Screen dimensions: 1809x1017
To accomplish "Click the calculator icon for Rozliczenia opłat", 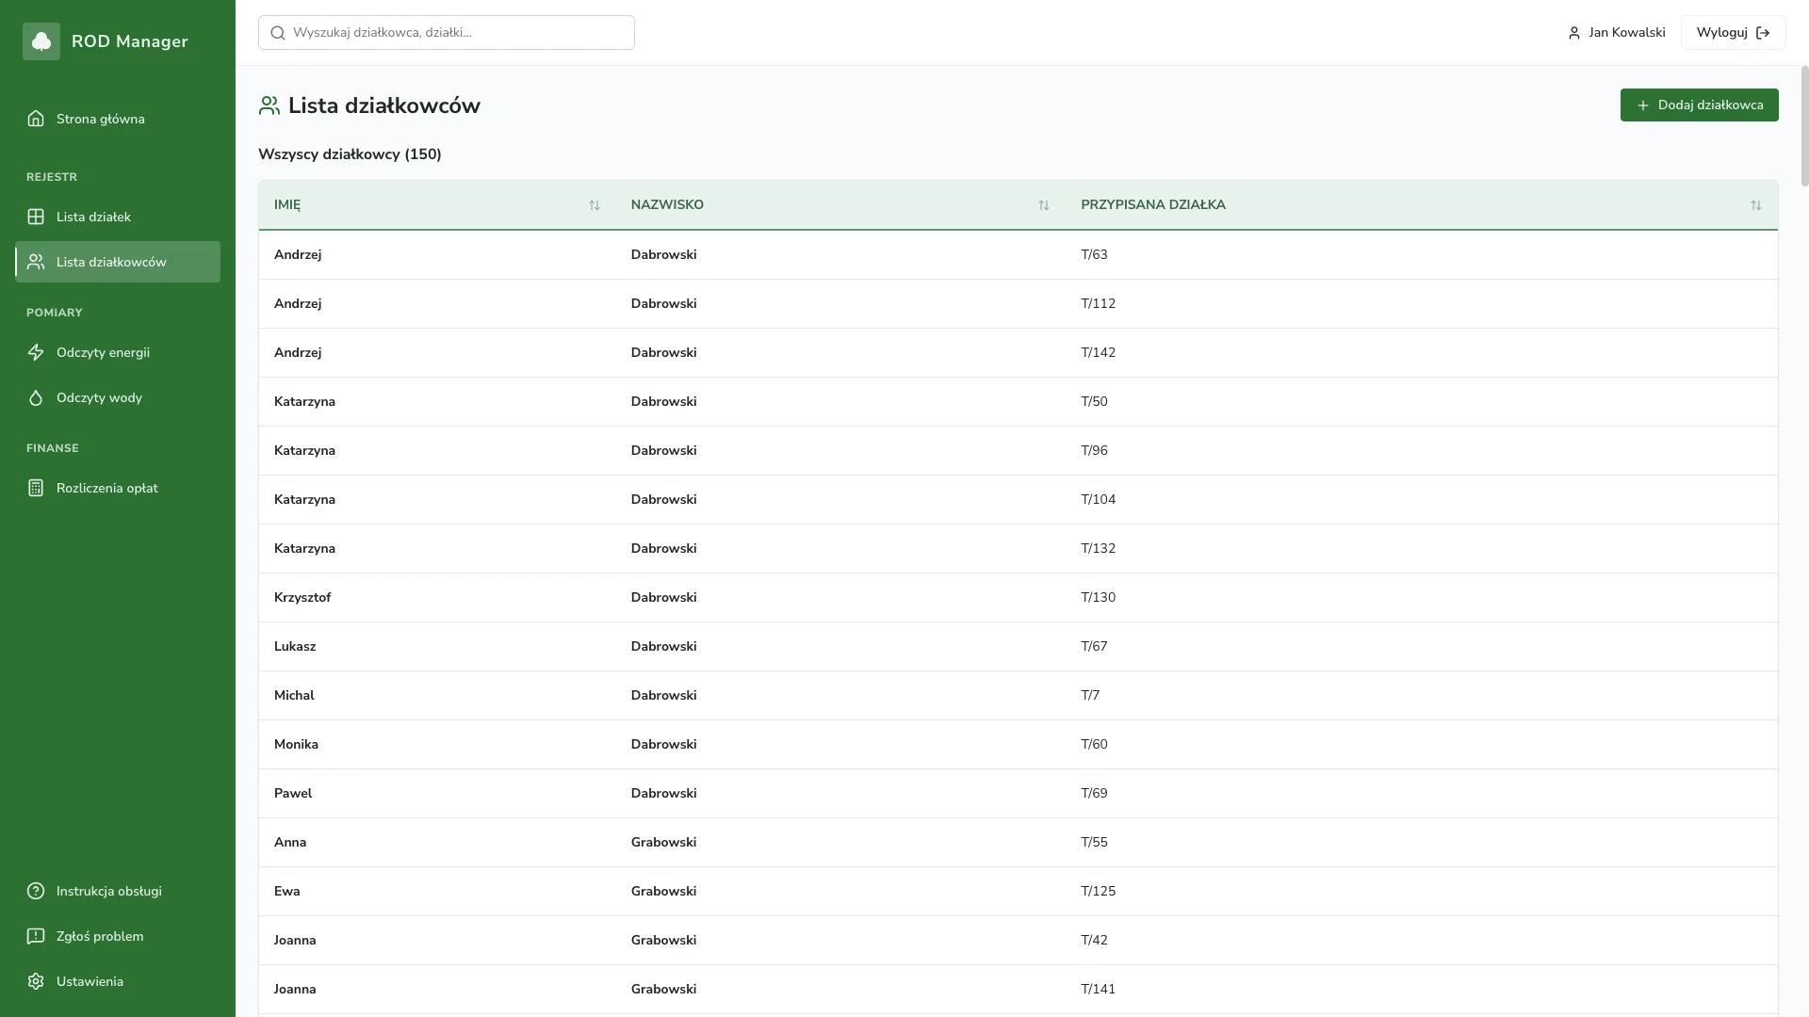I will (36, 488).
